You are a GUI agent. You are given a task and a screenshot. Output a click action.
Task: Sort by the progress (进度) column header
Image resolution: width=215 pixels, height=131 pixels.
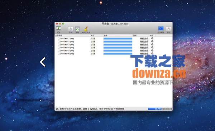118,35
